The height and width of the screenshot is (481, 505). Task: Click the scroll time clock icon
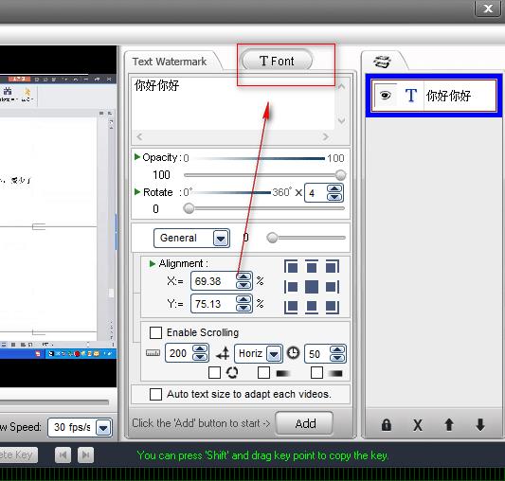point(293,352)
